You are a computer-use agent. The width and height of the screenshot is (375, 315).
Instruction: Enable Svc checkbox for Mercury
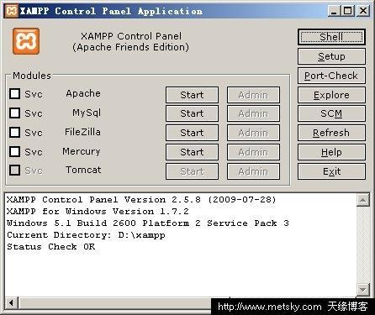click(14, 151)
